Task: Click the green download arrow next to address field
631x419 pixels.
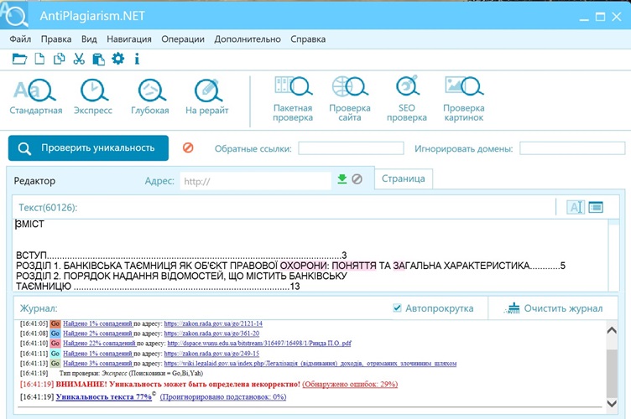Action: [x=342, y=178]
